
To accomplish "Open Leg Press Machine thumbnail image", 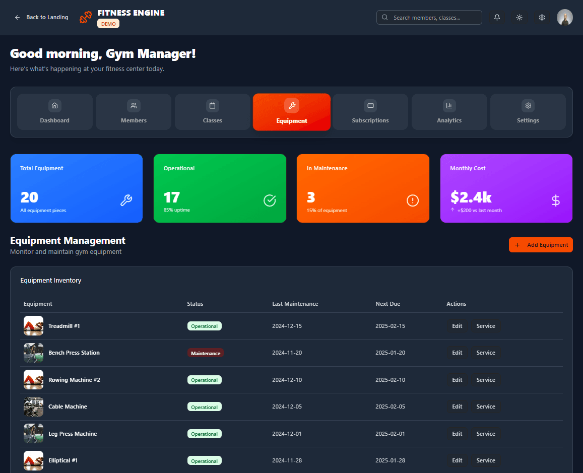I will 33,434.
